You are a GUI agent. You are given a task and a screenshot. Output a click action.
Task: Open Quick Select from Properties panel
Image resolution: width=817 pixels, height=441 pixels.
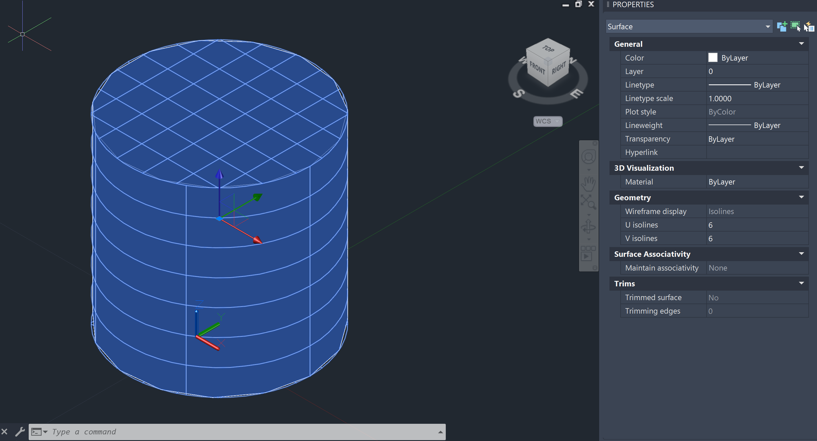[809, 26]
